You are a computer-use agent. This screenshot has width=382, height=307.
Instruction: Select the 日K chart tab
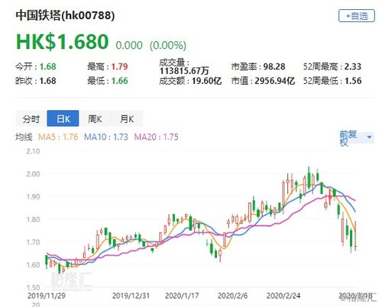63,118
